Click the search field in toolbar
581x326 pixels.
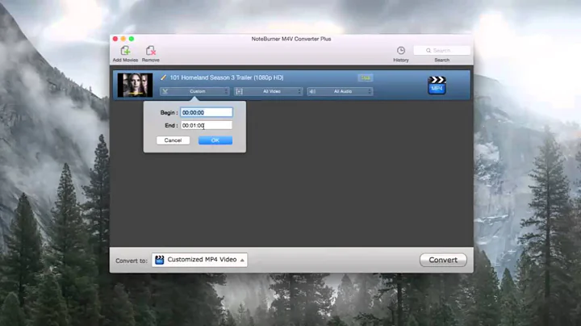441,50
